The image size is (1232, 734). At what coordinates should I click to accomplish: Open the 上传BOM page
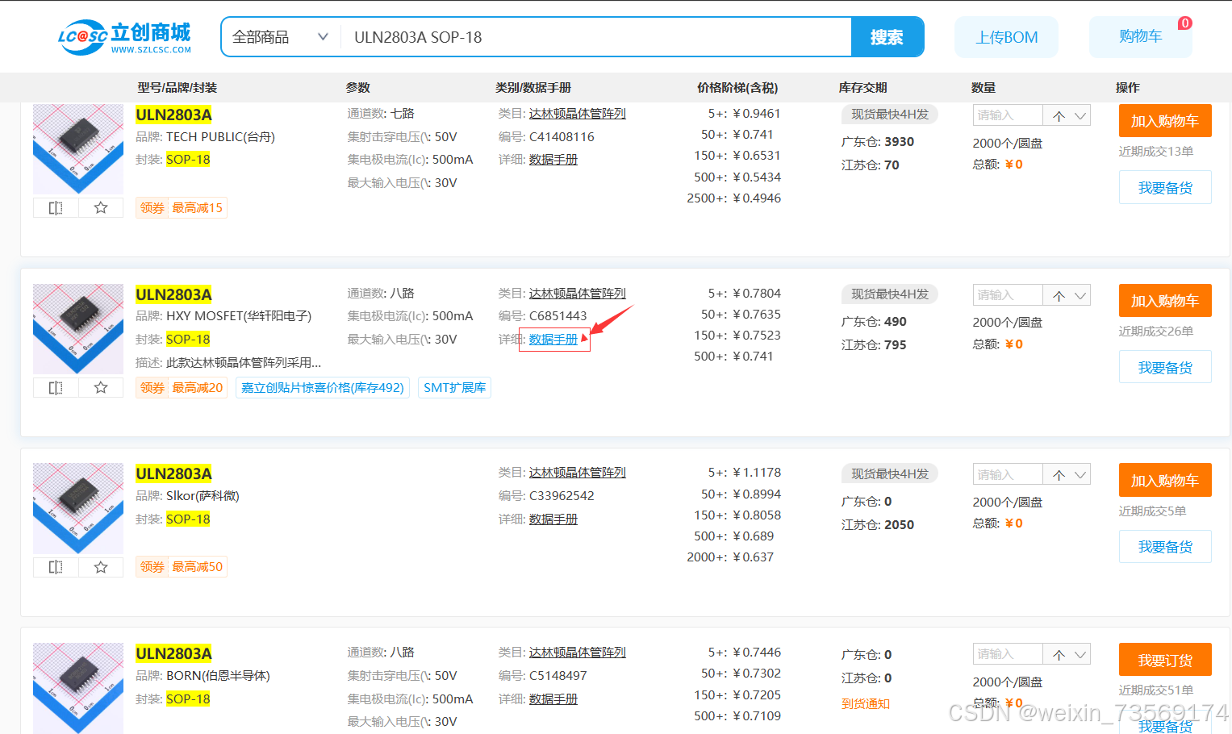pos(1006,37)
